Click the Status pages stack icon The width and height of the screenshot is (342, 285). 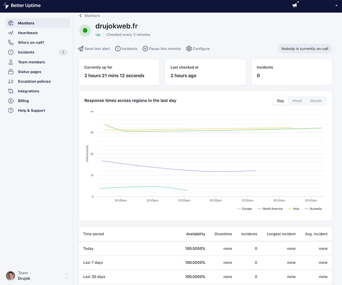click(x=11, y=72)
